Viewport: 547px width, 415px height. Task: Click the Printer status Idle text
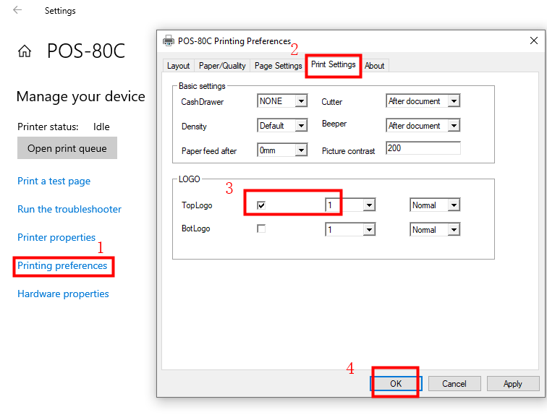click(64, 127)
